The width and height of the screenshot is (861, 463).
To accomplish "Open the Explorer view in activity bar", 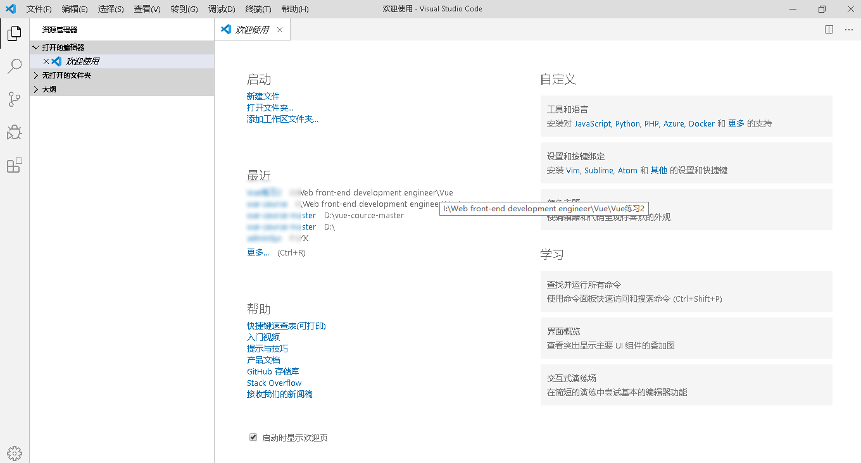I will point(15,34).
